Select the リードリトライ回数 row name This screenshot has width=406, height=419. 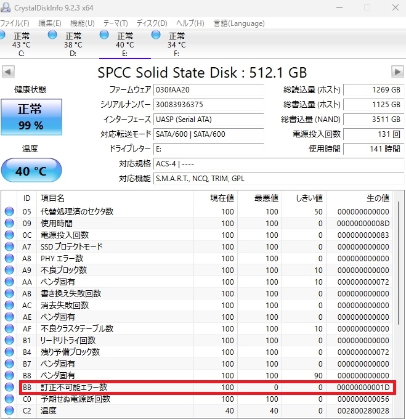point(68,340)
